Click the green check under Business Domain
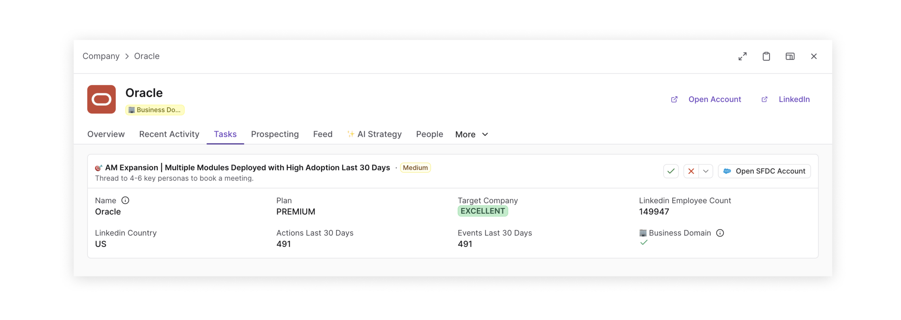The image size is (901, 320). [x=644, y=242]
